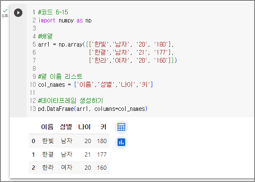This screenshot has width=255, height=182.
Task: Click output cell '180'
Action: pyautogui.click(x=102, y=141)
